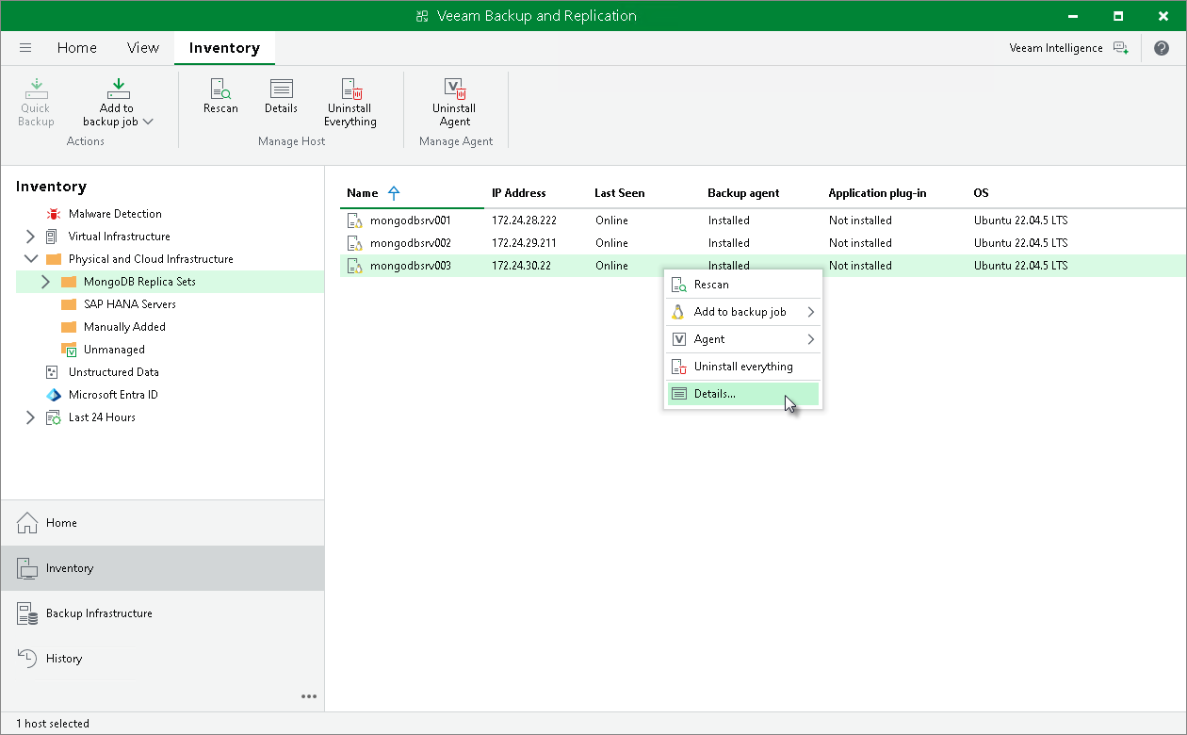1187x735 pixels.
Task: Click the History pane clock icon
Action: click(27, 659)
